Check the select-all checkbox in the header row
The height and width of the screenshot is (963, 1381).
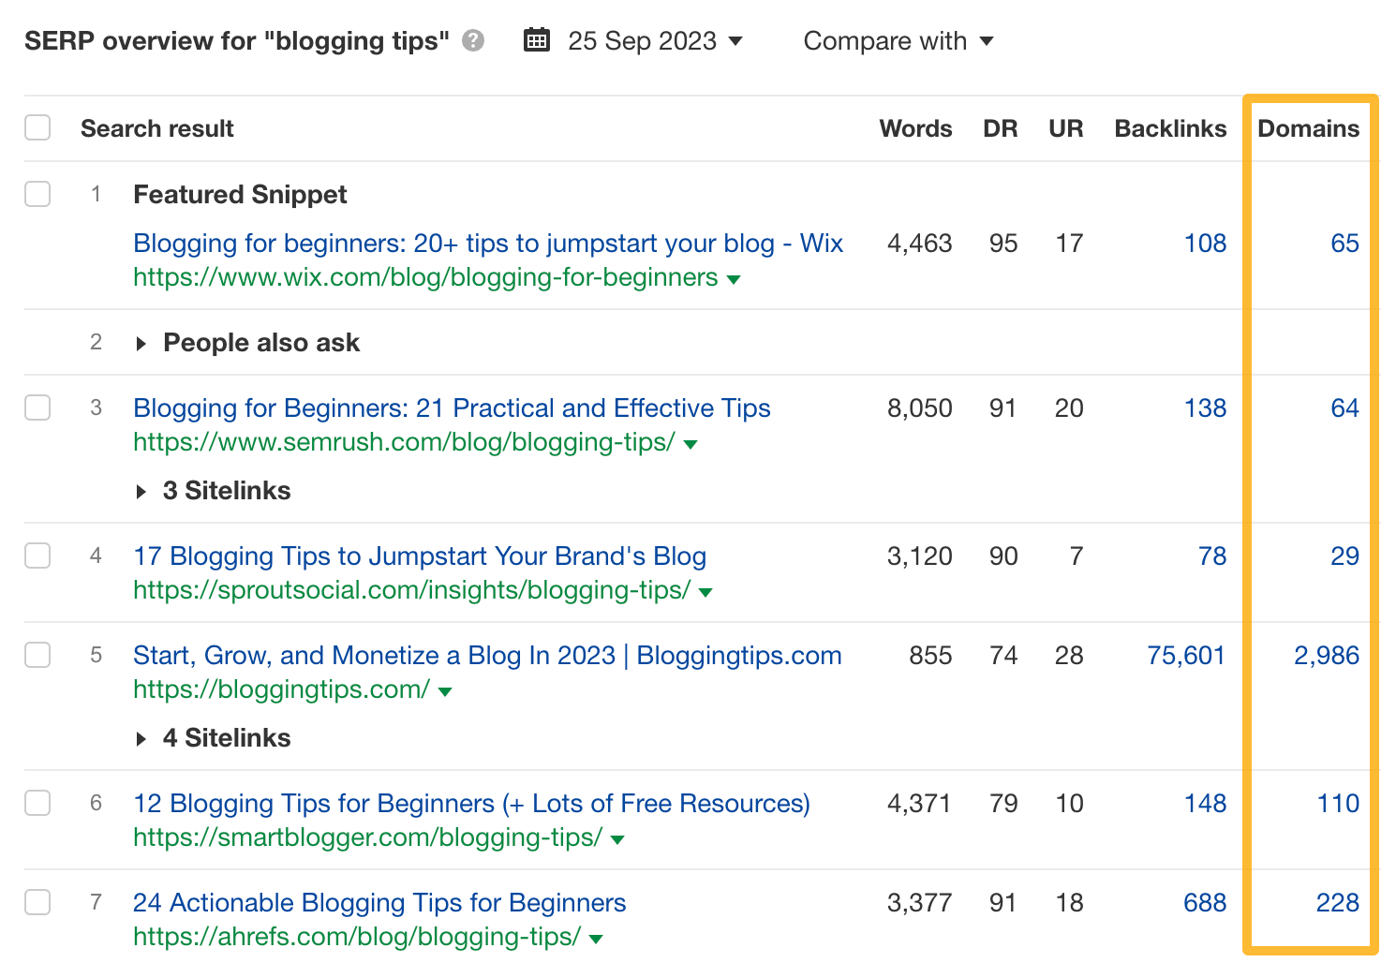(37, 127)
